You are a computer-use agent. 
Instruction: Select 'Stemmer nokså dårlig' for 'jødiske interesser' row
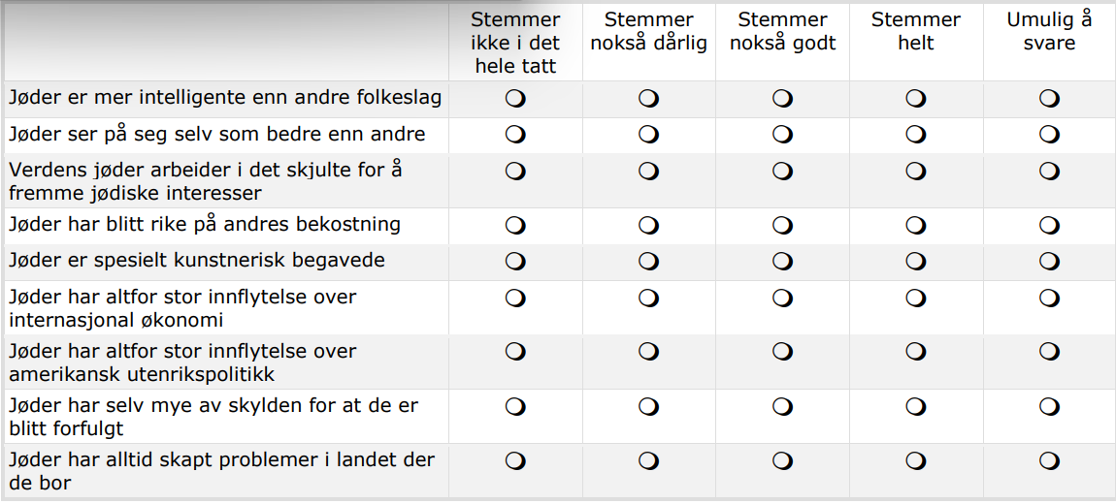(x=648, y=171)
